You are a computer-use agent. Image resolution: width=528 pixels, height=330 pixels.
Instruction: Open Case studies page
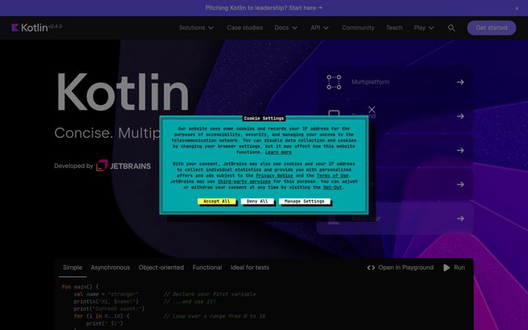(245, 28)
